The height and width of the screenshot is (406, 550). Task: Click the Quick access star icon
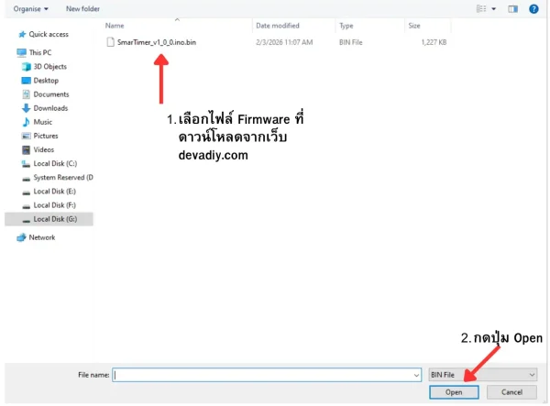pos(22,34)
